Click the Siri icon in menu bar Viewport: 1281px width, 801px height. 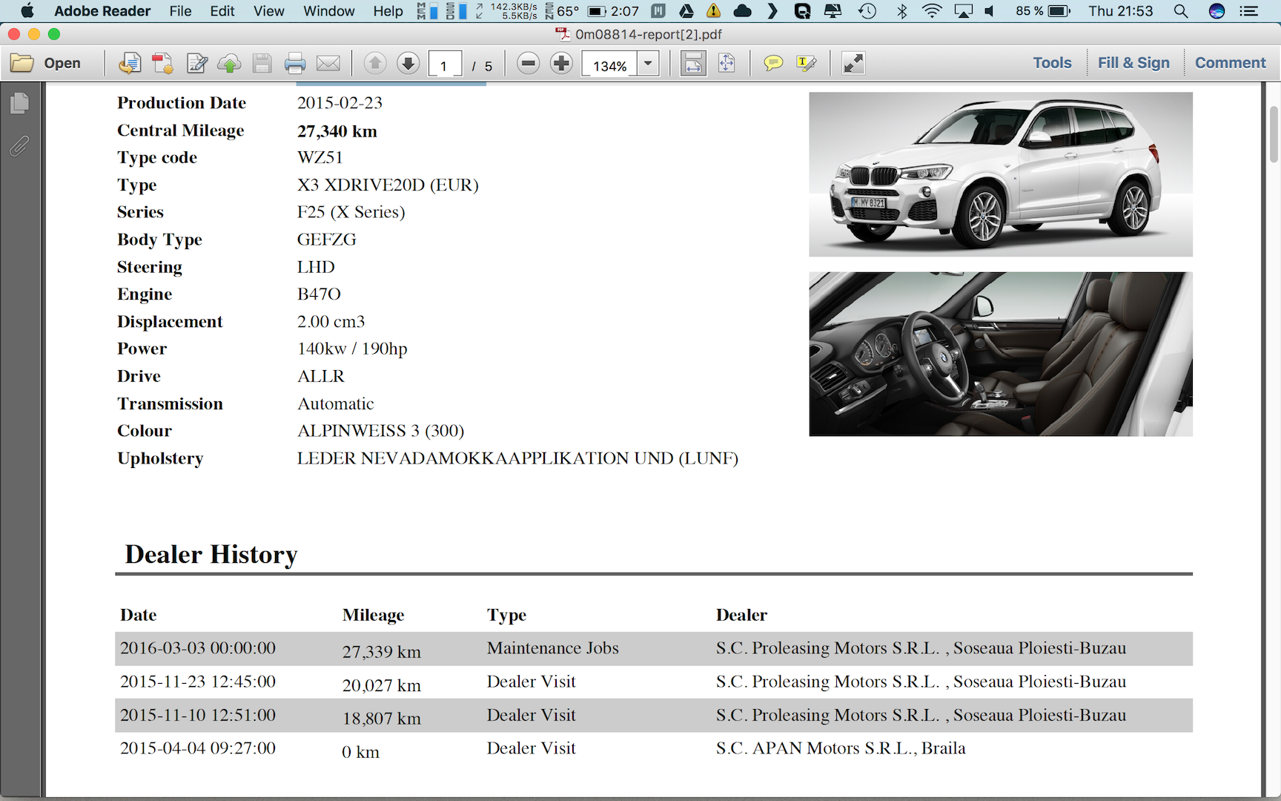point(1217,11)
